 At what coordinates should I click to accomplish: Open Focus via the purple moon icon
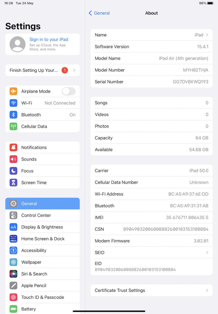point(13,171)
